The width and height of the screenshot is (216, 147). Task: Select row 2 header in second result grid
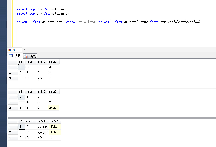[x=12, y=102]
